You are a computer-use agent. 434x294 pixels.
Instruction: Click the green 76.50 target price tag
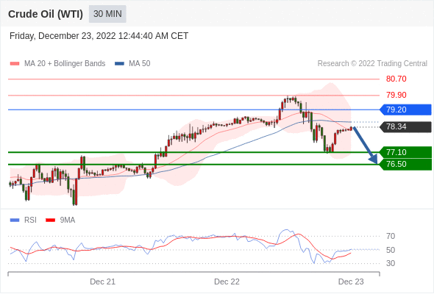click(x=405, y=165)
